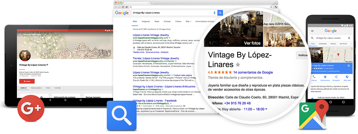
Task: Select the Vídeos search tab
Action: 178,21
